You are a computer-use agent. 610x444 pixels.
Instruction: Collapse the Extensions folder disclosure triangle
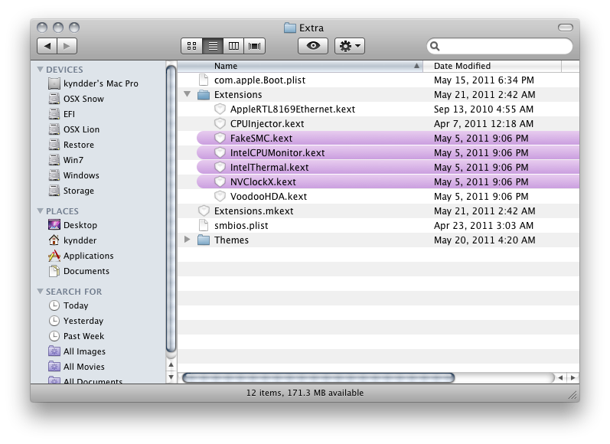[x=187, y=94]
